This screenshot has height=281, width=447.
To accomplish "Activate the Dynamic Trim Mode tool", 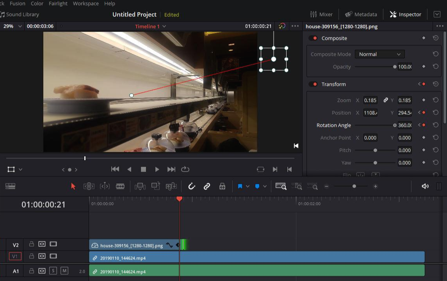I will [x=105, y=187].
